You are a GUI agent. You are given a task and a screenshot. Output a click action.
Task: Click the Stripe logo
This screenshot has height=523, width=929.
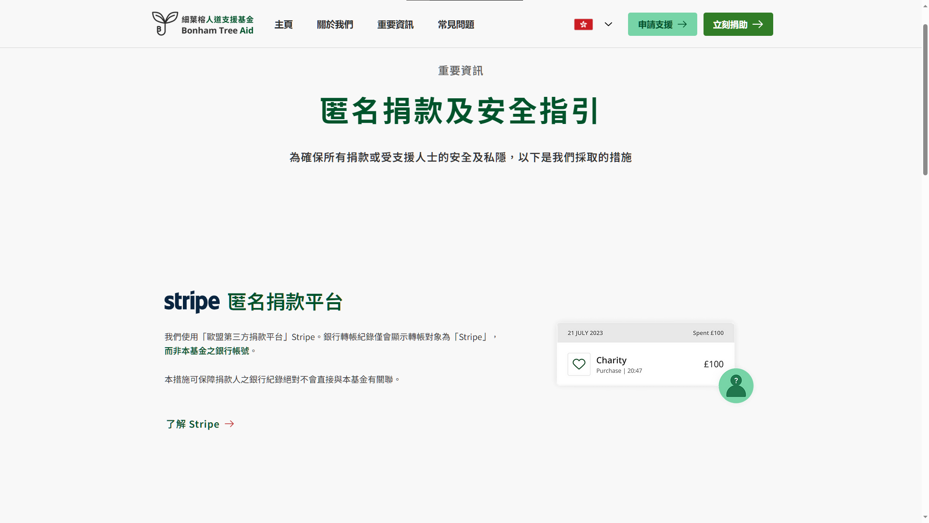click(192, 301)
